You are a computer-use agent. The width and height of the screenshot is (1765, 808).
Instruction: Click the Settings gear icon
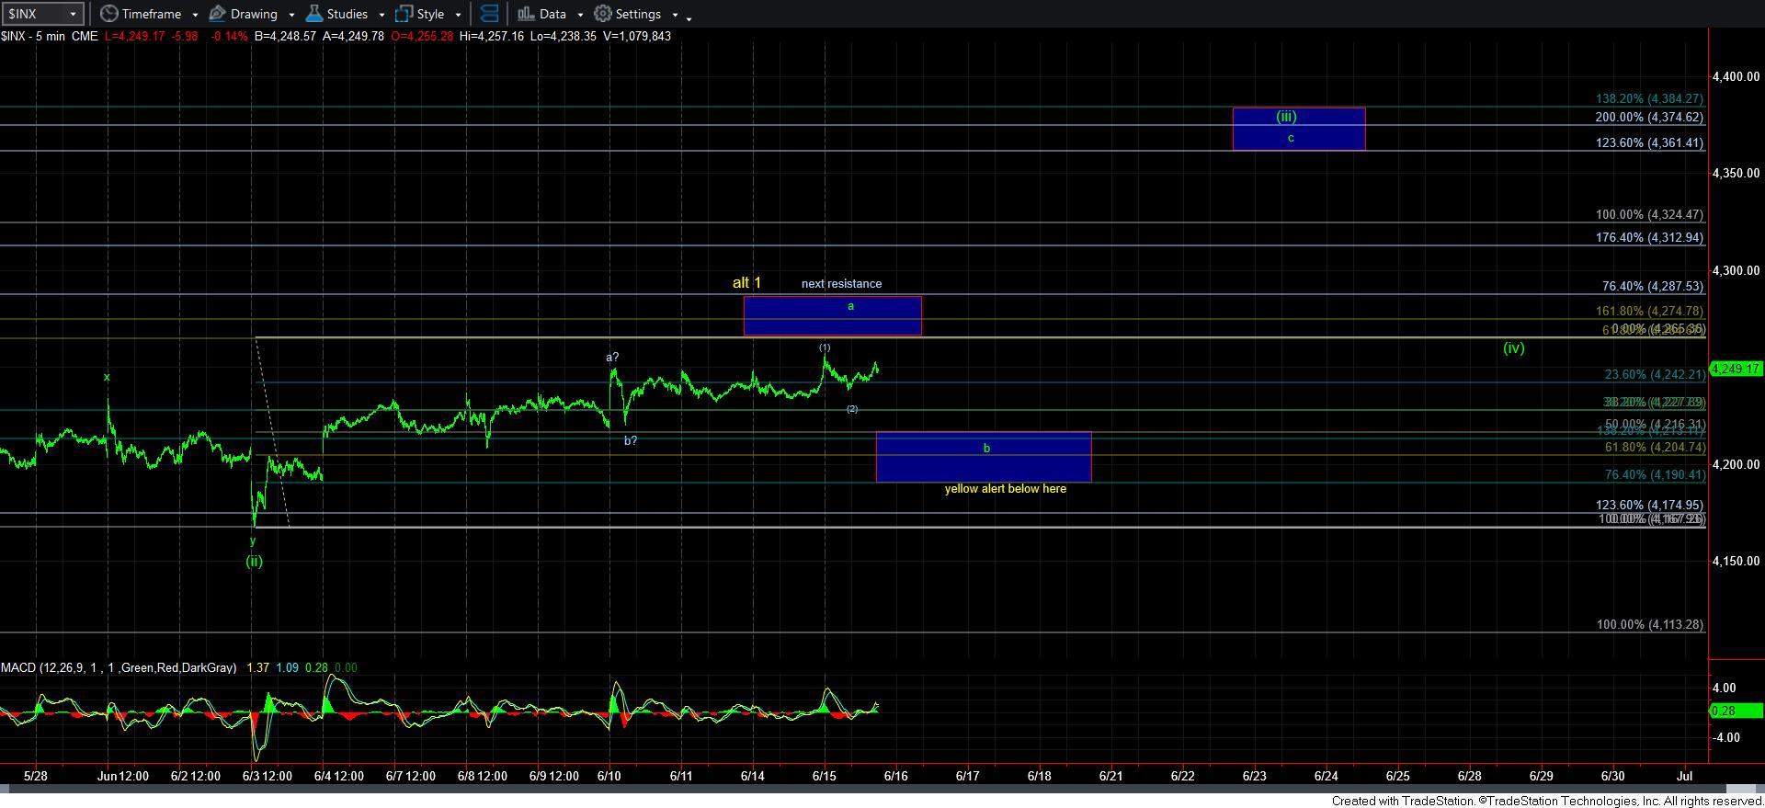[603, 14]
